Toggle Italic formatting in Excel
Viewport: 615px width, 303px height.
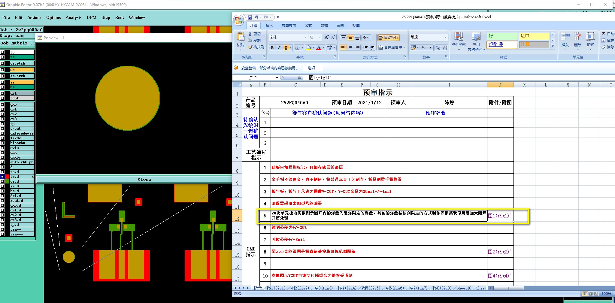coord(279,48)
